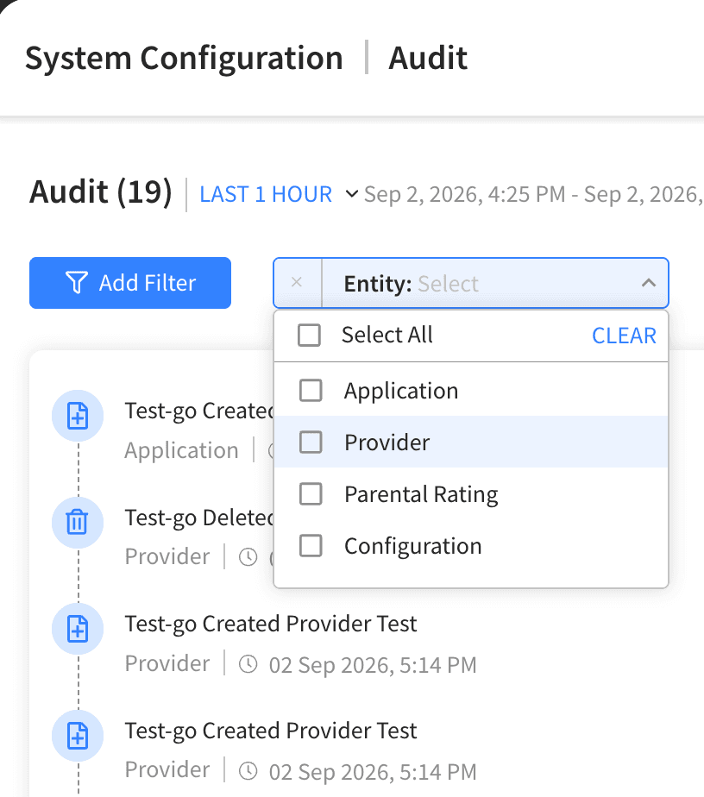The height and width of the screenshot is (797, 704).
Task: Click the clock icon in Test-go Deleted row
Action: (248, 557)
